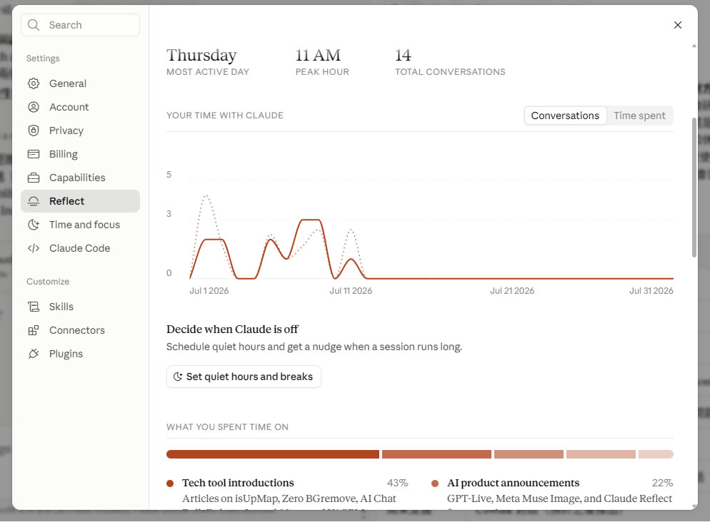This screenshot has height=522, width=710.
Task: Open General settings via the gear icon
Action: click(x=34, y=83)
